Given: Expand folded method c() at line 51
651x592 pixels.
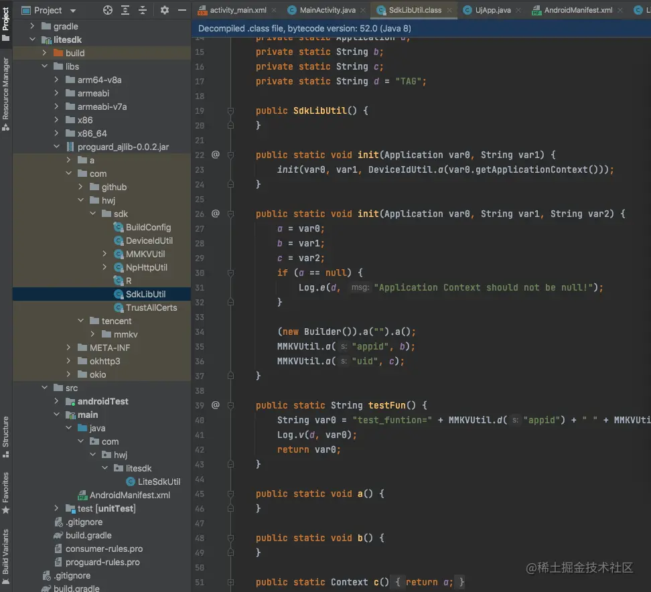Looking at the screenshot, I should [x=230, y=582].
